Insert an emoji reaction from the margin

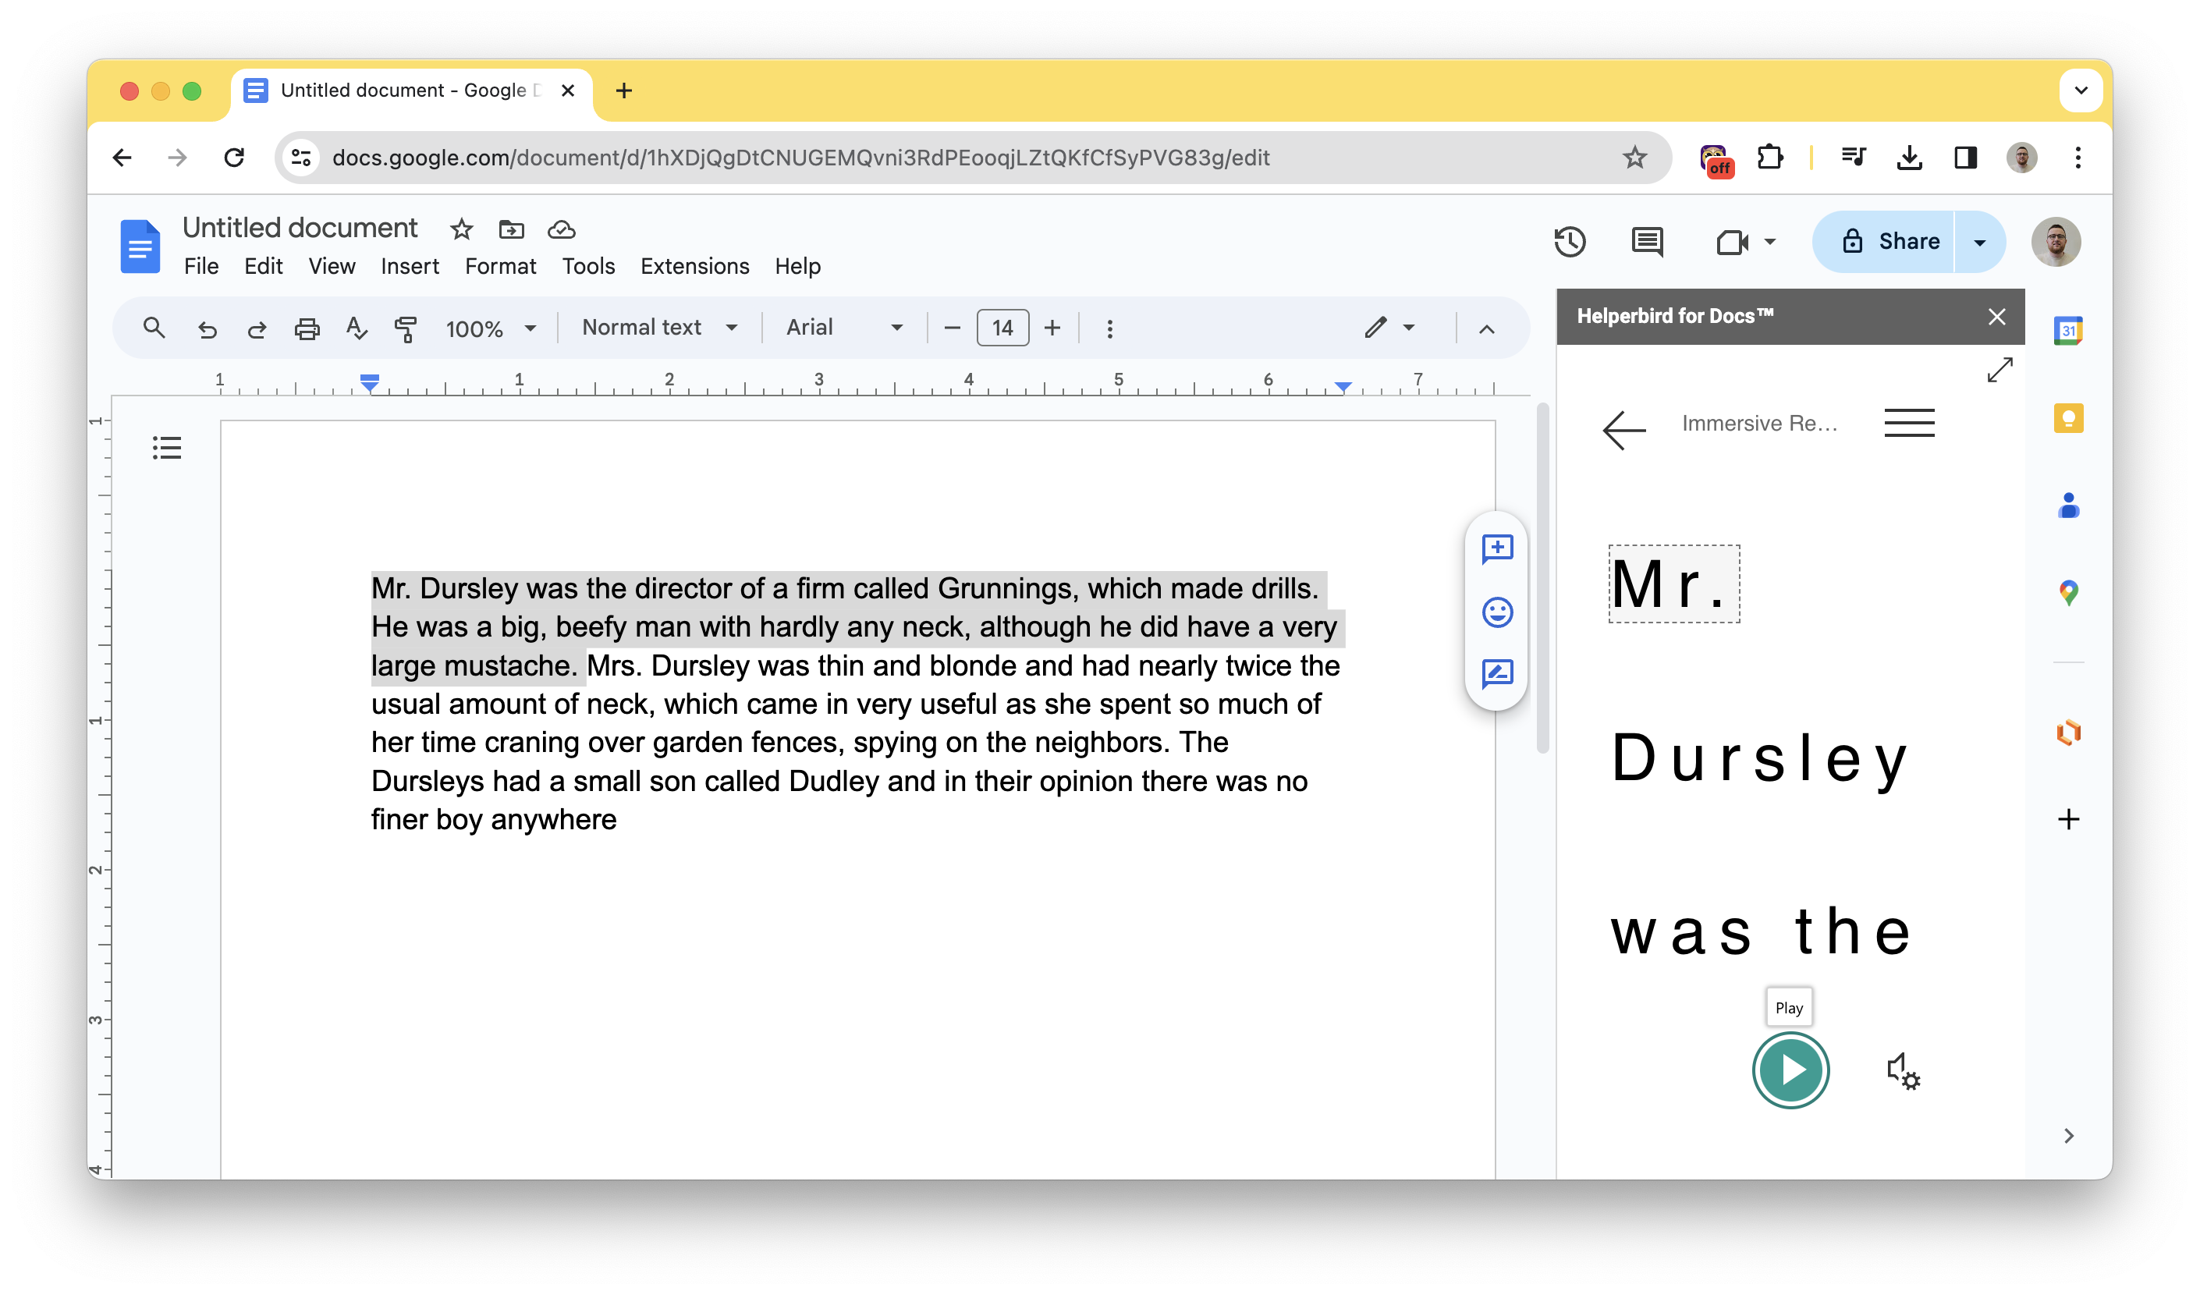[x=1496, y=612]
